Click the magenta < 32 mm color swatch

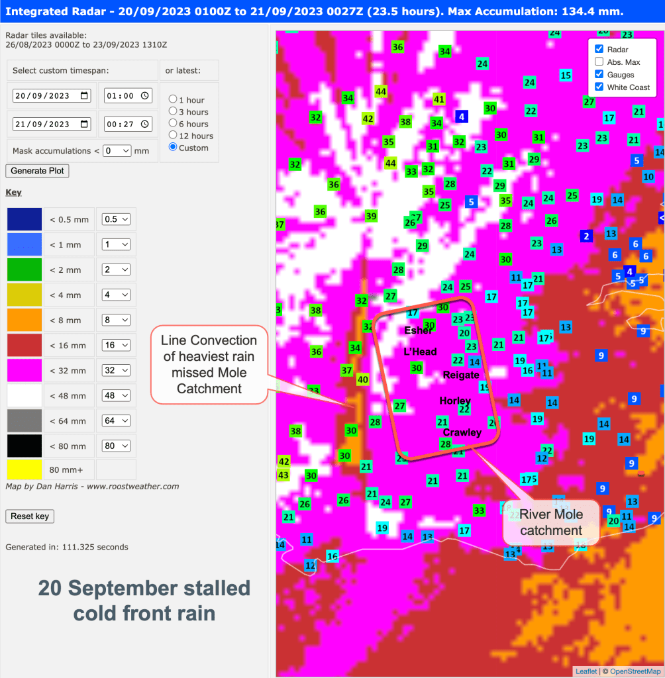[25, 371]
